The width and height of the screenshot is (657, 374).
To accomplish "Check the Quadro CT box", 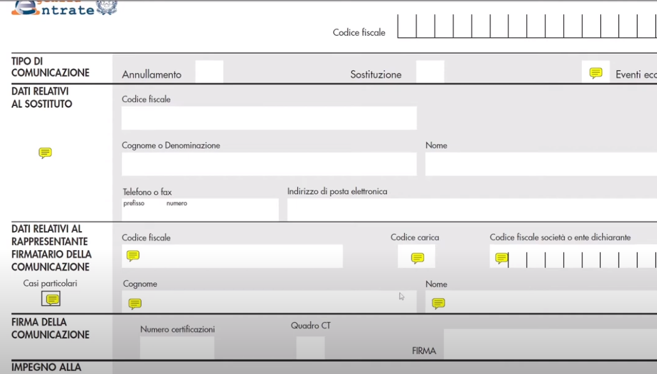I will click(x=310, y=348).
